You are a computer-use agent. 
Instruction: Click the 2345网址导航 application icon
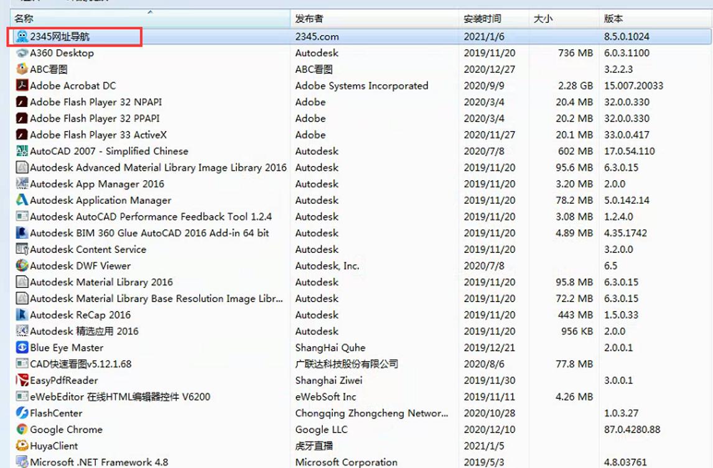pyautogui.click(x=22, y=37)
